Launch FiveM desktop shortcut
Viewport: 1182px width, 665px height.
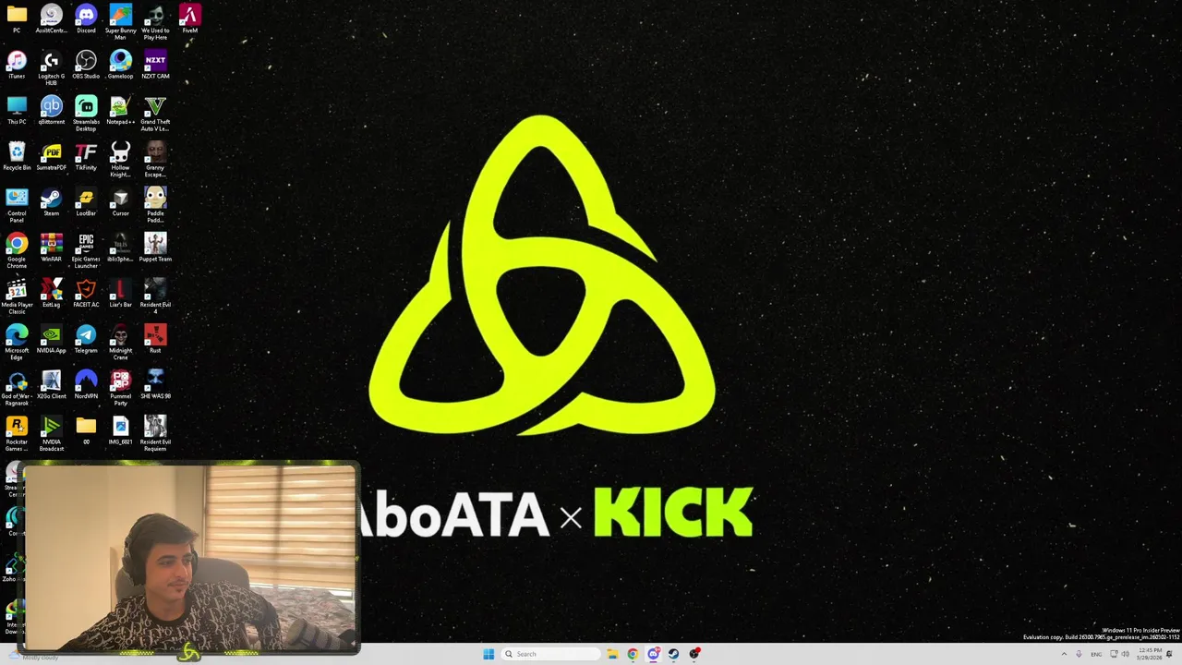click(189, 19)
